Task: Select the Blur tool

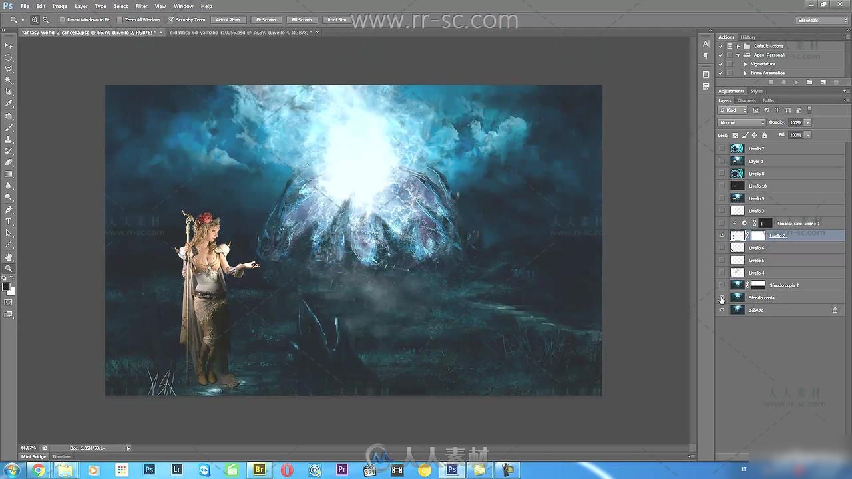Action: click(9, 186)
